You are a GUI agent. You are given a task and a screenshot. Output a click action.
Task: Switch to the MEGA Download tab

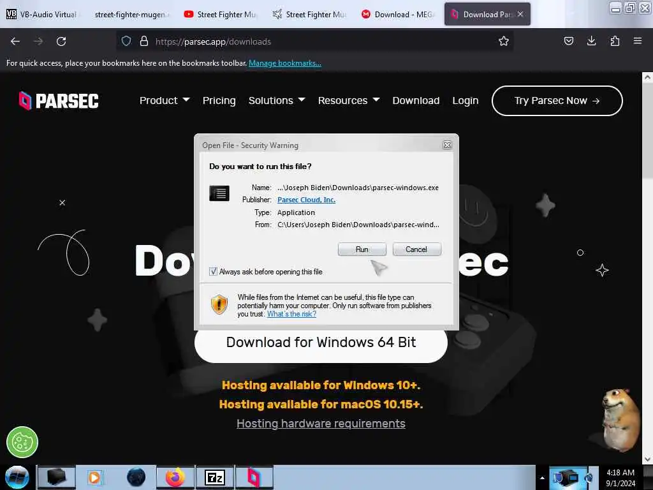tap(398, 14)
